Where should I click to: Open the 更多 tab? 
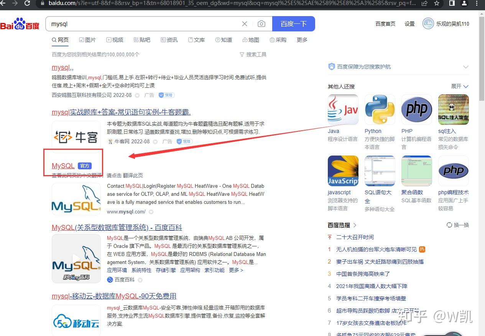[302, 40]
